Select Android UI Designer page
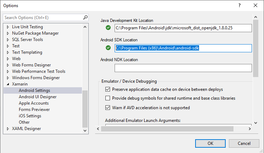This screenshot has width=264, height=153. [38, 97]
